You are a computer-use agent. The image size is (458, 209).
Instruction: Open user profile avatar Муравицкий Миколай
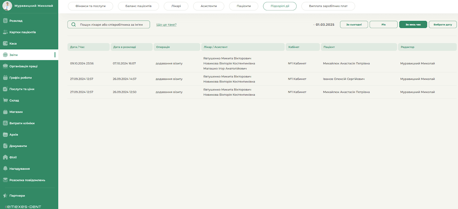click(x=7, y=6)
